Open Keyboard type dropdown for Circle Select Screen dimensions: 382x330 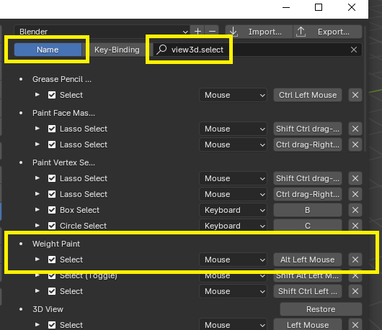[233, 226]
